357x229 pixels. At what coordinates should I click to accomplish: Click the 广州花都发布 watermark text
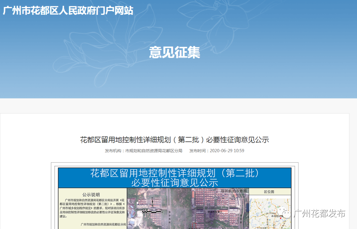(319, 214)
